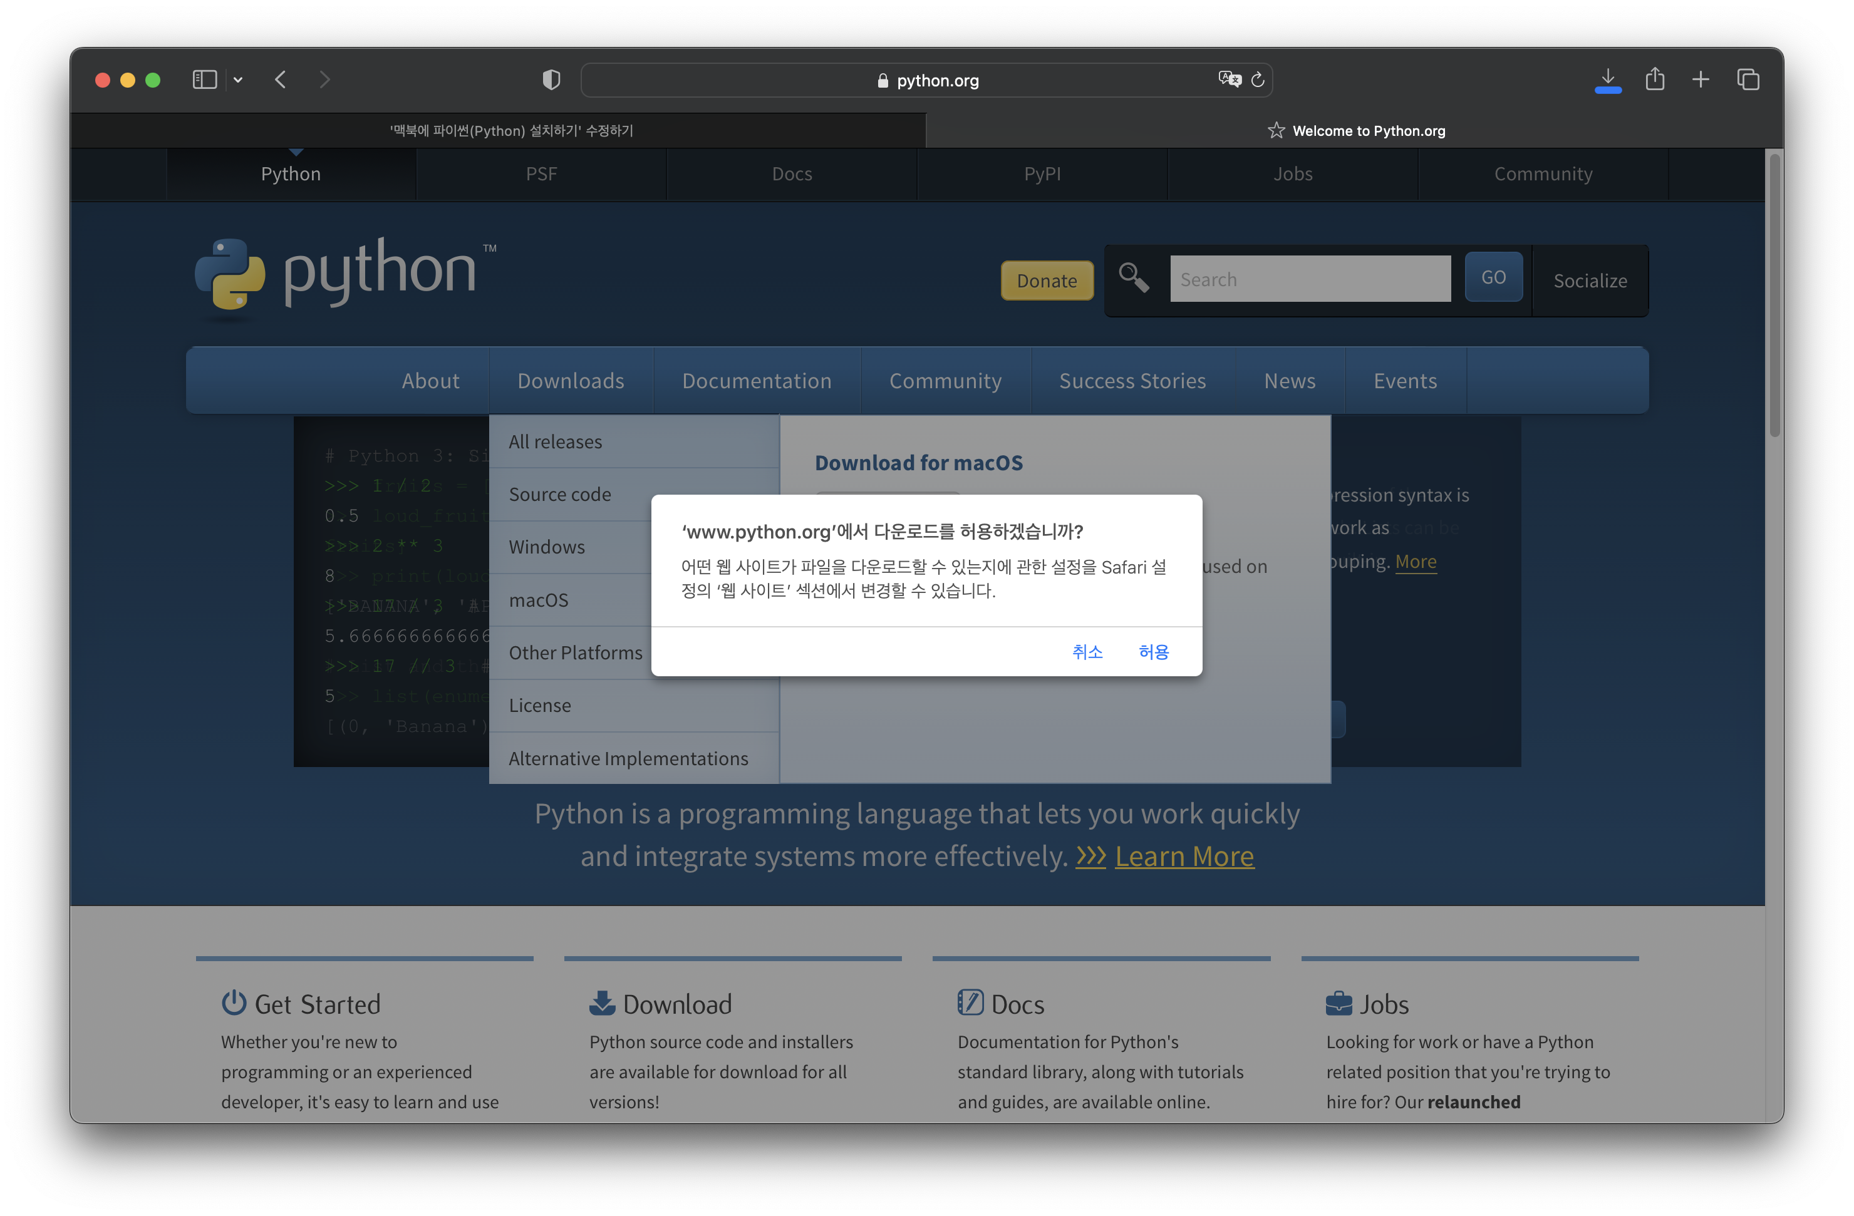The image size is (1854, 1216).
Task: Click 취소 to cancel the download
Action: pos(1087,651)
